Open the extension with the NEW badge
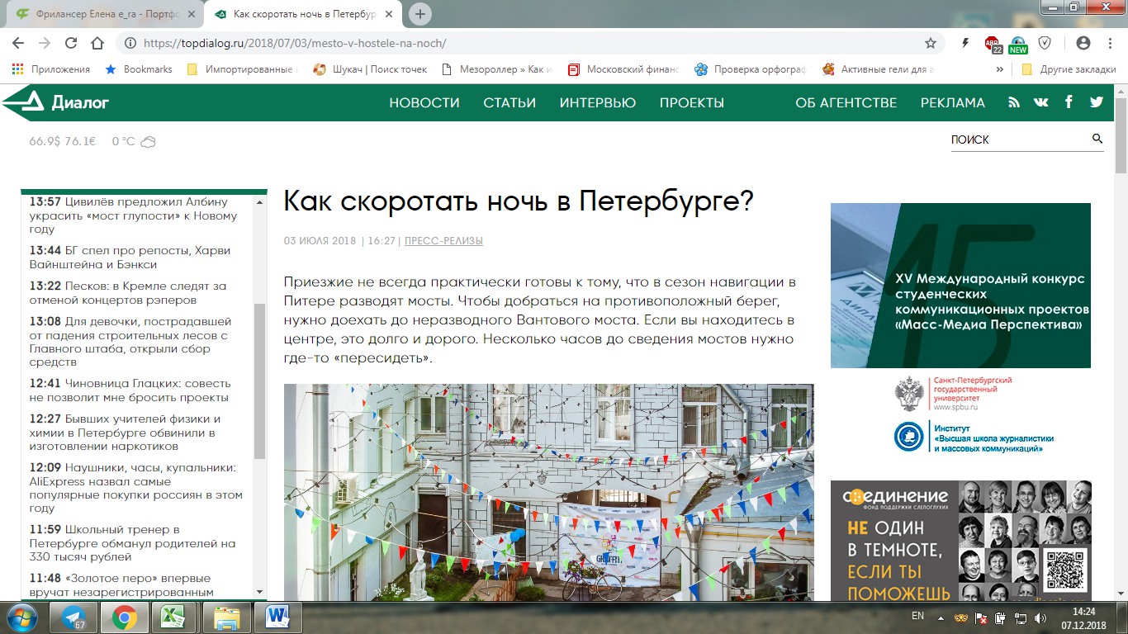1128x634 pixels. [1018, 45]
